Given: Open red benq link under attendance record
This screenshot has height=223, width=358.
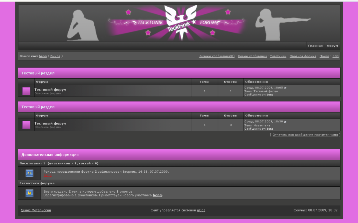Looking at the screenshot, I should point(48,175).
